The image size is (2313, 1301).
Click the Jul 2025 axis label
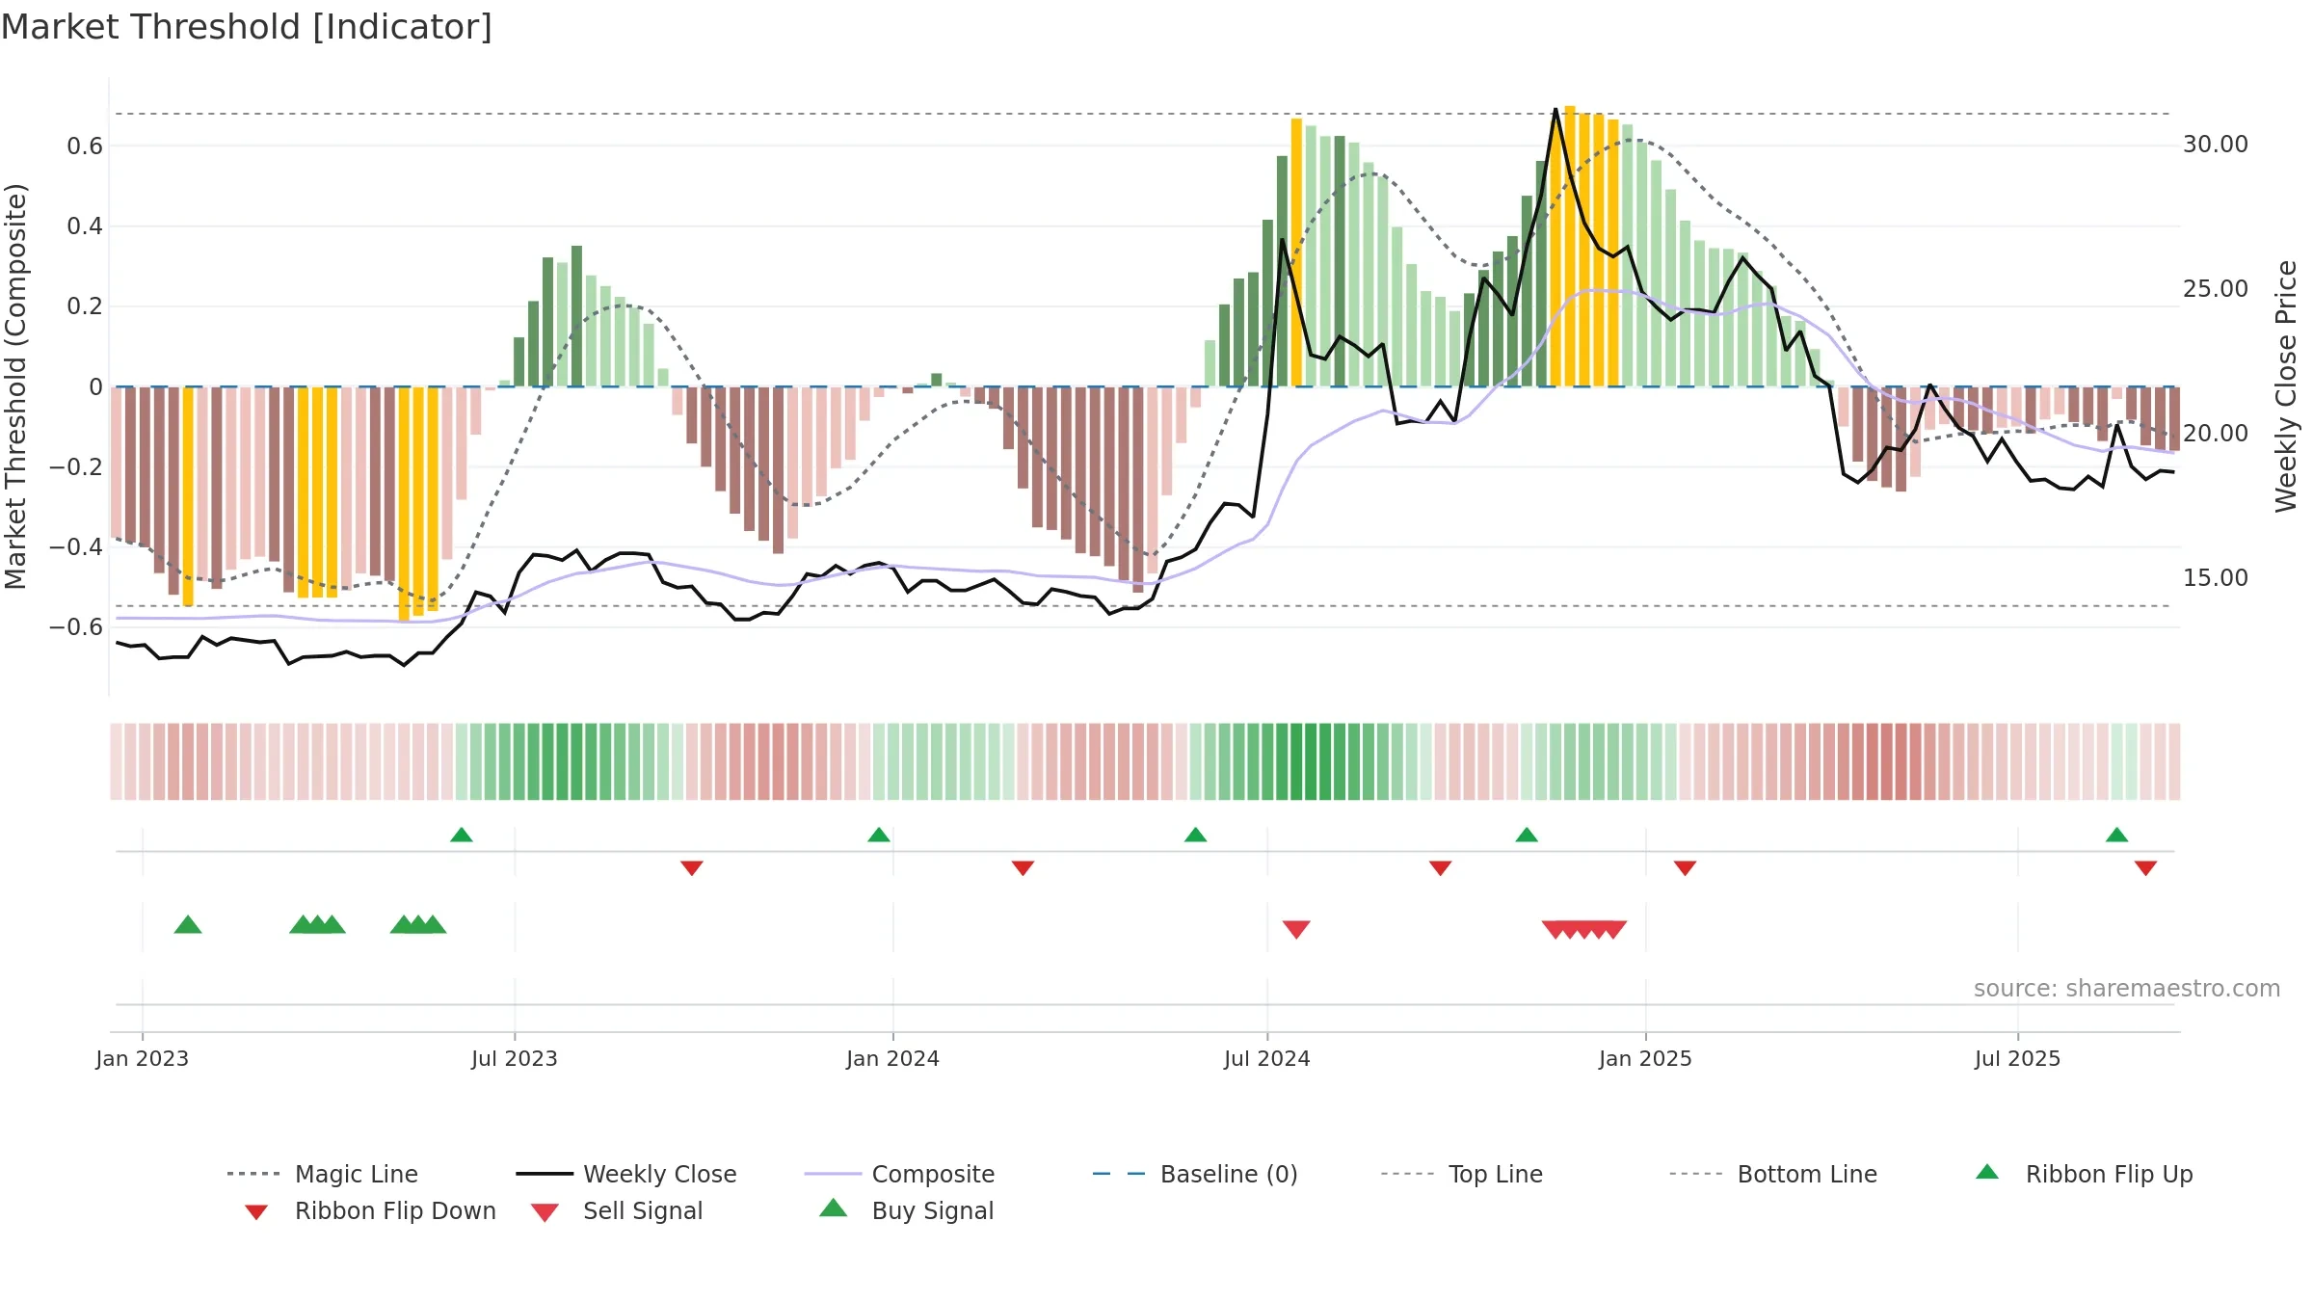point(2018,1058)
